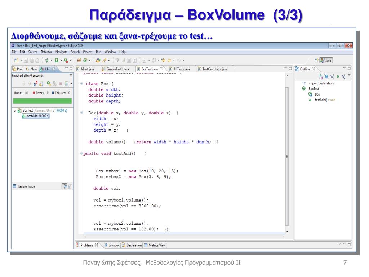Open the Proj explorer tab
This screenshot has height=277, width=369.
(x=17, y=69)
